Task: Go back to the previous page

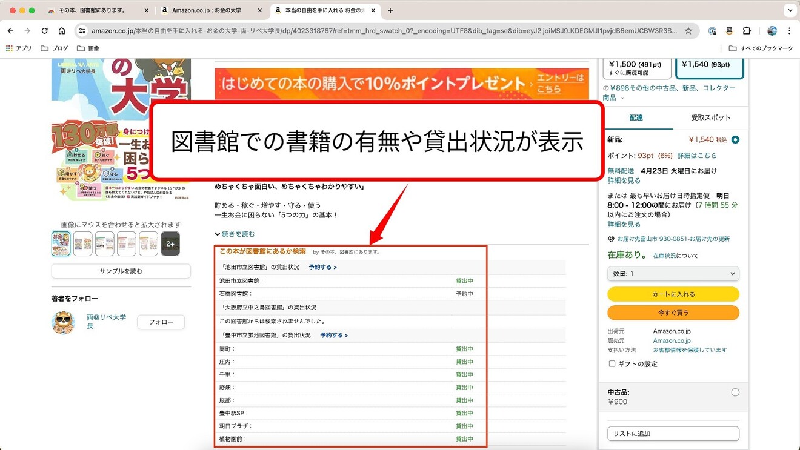Action: [x=10, y=31]
